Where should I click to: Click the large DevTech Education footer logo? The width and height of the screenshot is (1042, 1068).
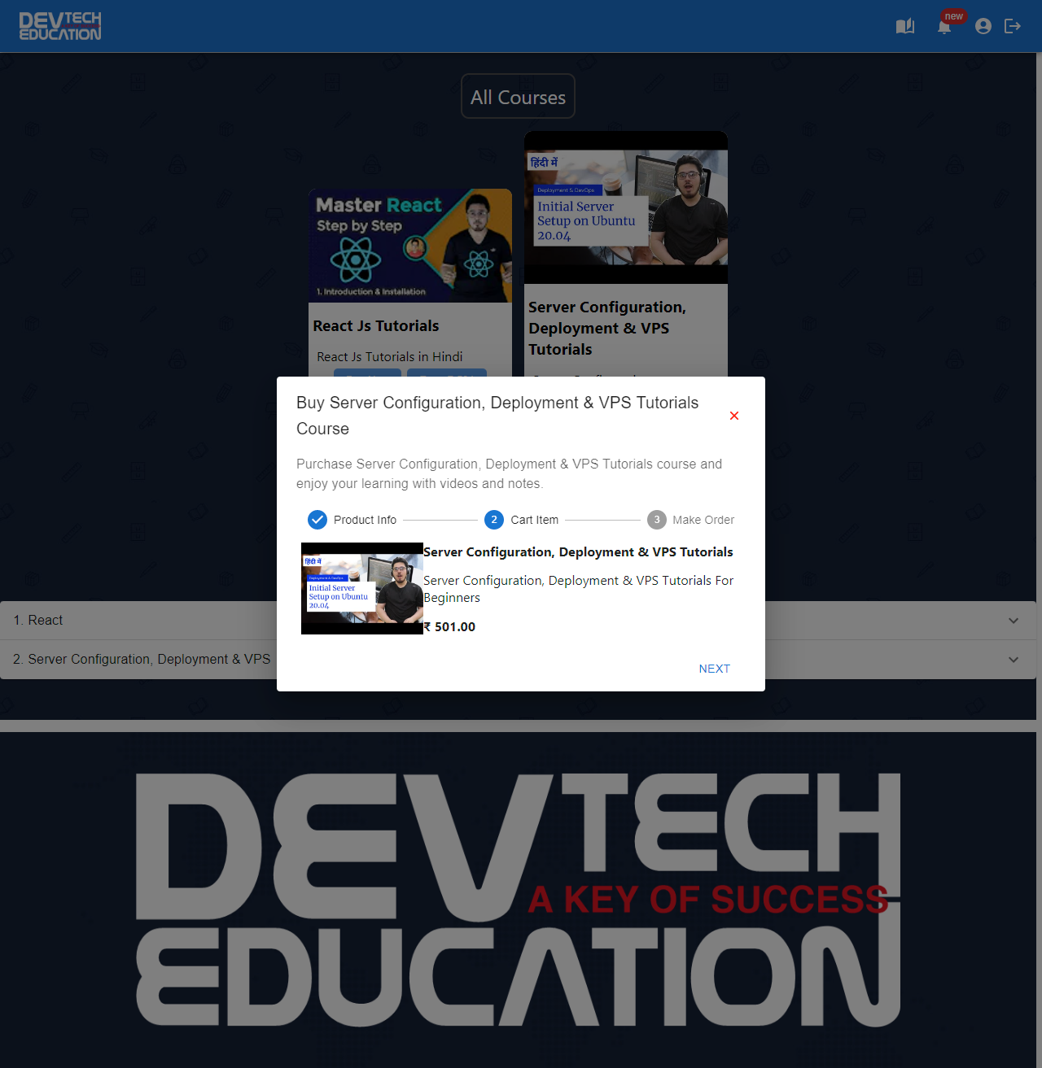pos(518,900)
